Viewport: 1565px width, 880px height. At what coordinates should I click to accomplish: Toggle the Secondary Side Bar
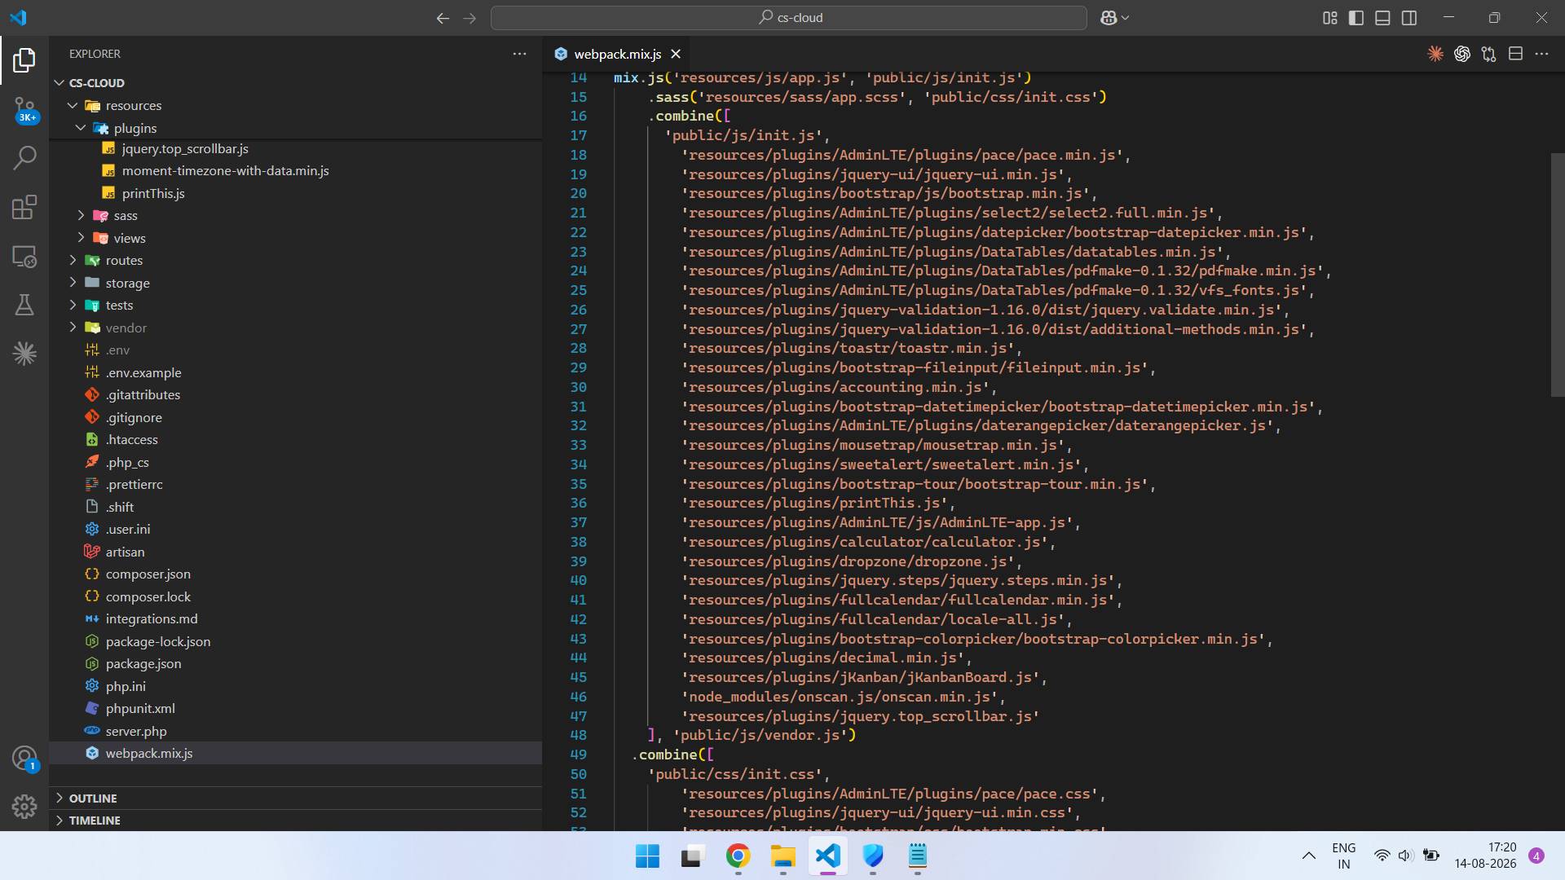pos(1409,18)
